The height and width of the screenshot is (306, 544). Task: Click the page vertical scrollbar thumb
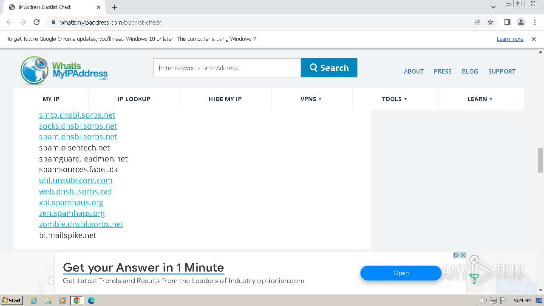pyautogui.click(x=541, y=160)
